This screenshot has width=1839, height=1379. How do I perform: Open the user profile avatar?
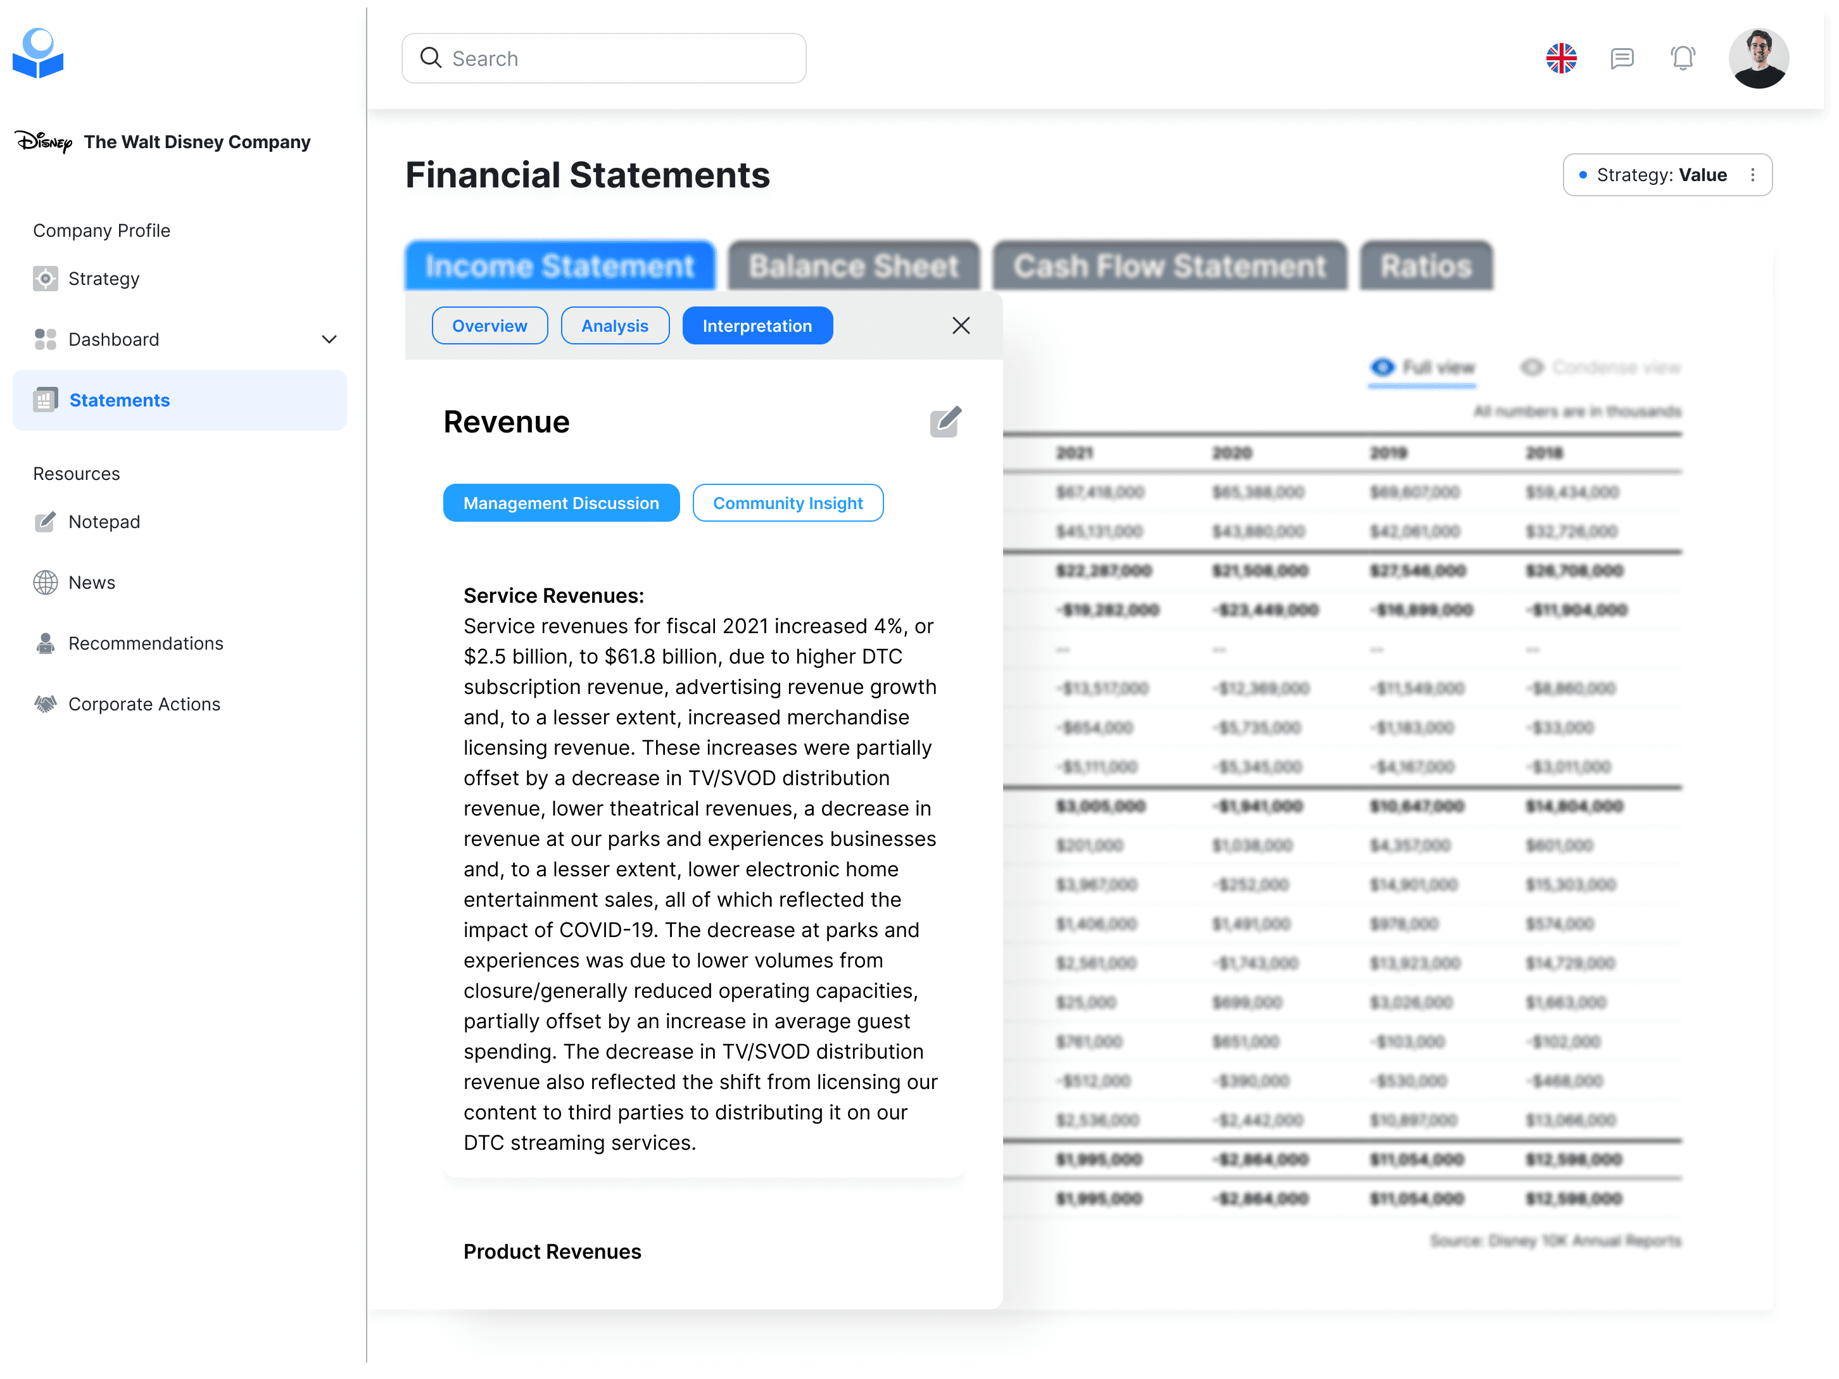(x=1759, y=58)
